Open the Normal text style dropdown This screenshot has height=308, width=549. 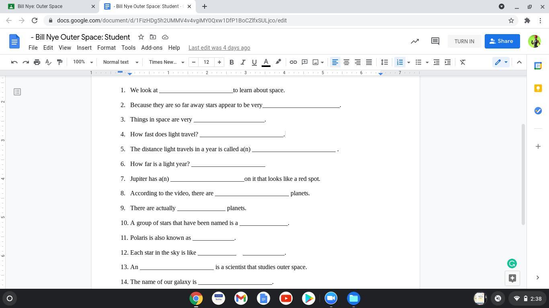click(121, 62)
